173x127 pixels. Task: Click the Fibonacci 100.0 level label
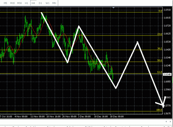[159, 110]
